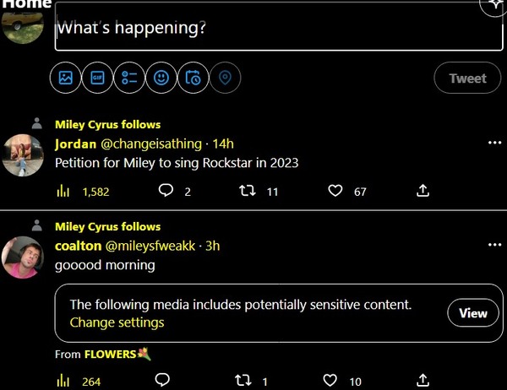
Task: Retweet Jordan's petition tweet
Action: 248,192
